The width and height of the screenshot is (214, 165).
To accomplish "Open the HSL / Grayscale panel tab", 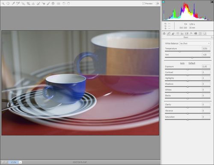I will point(178,33).
